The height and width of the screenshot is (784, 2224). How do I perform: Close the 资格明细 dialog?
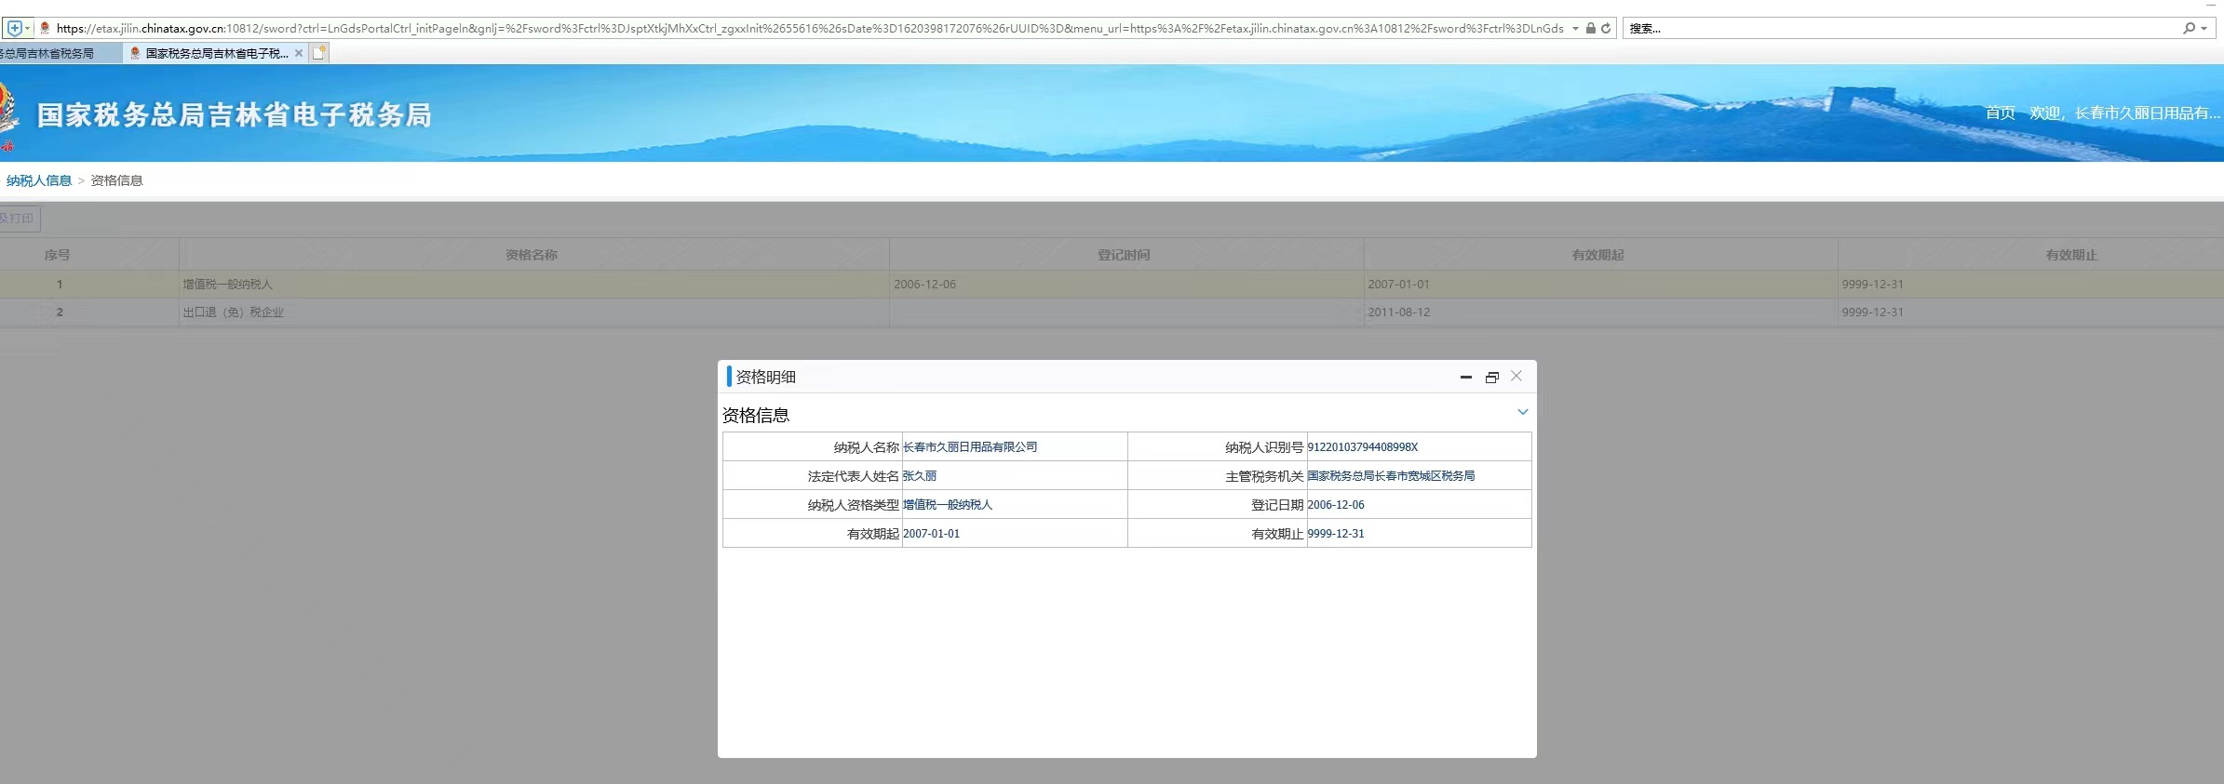tap(1516, 376)
